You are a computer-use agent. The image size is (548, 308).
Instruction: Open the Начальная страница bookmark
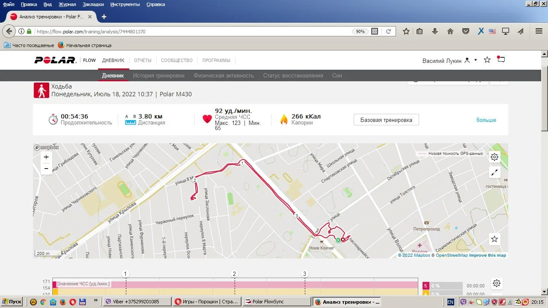85,45
